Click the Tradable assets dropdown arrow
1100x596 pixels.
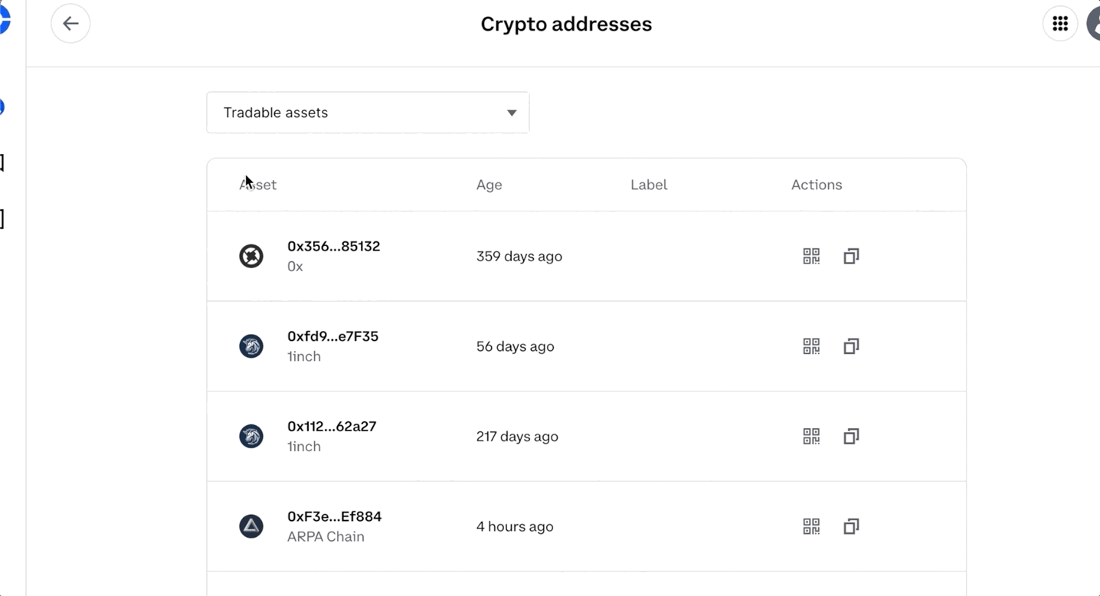point(512,113)
